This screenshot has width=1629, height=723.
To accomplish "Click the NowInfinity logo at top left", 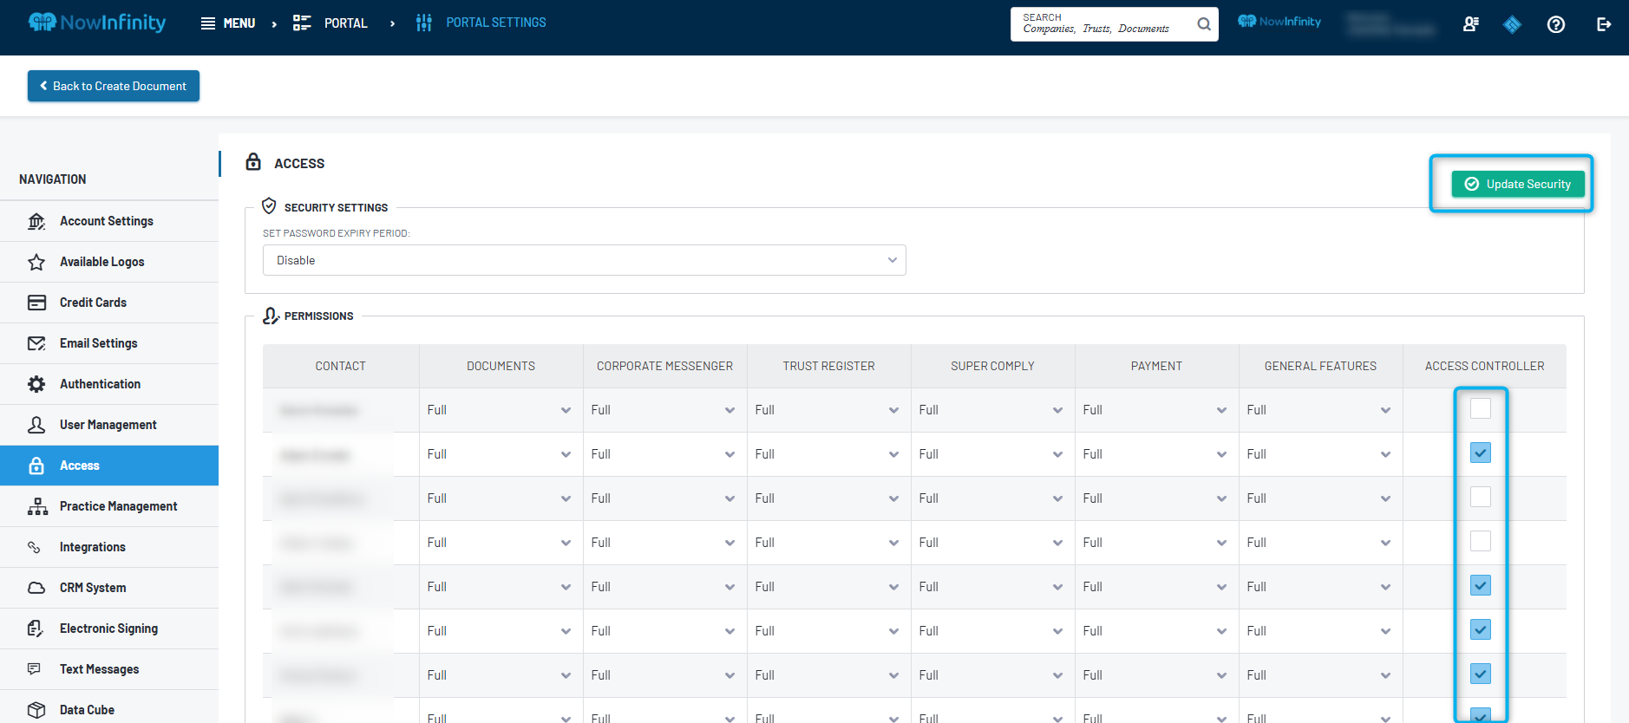I will coord(96,23).
